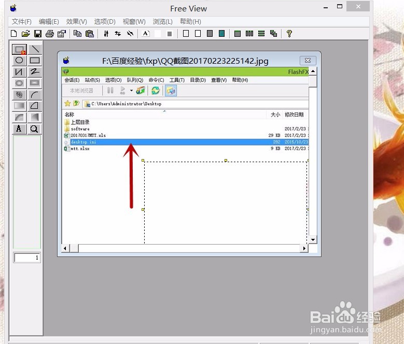Select the straight line tool

(35, 49)
